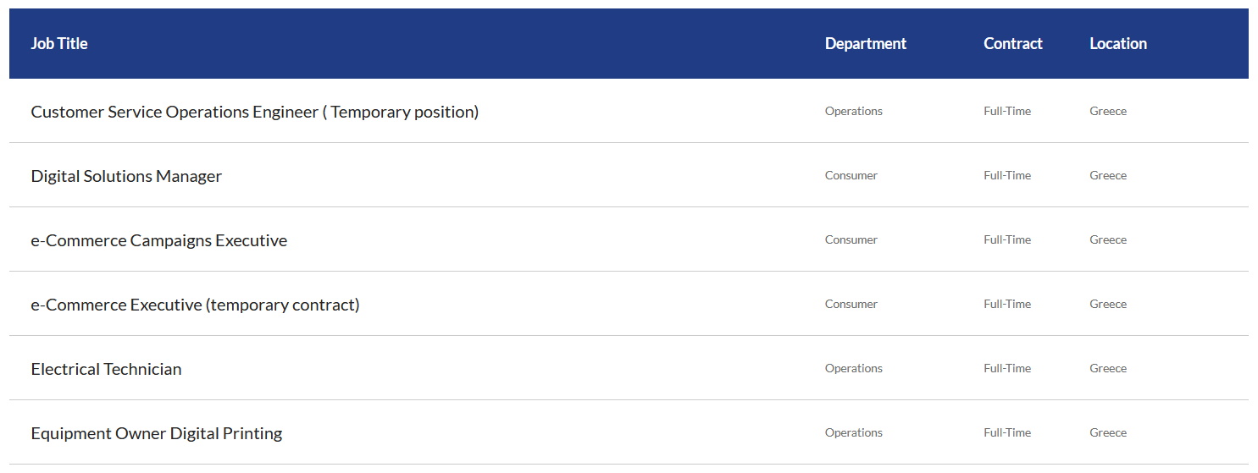1258x473 pixels.
Task: Select e-Commerce Campaigns Executive job title
Action: [159, 240]
